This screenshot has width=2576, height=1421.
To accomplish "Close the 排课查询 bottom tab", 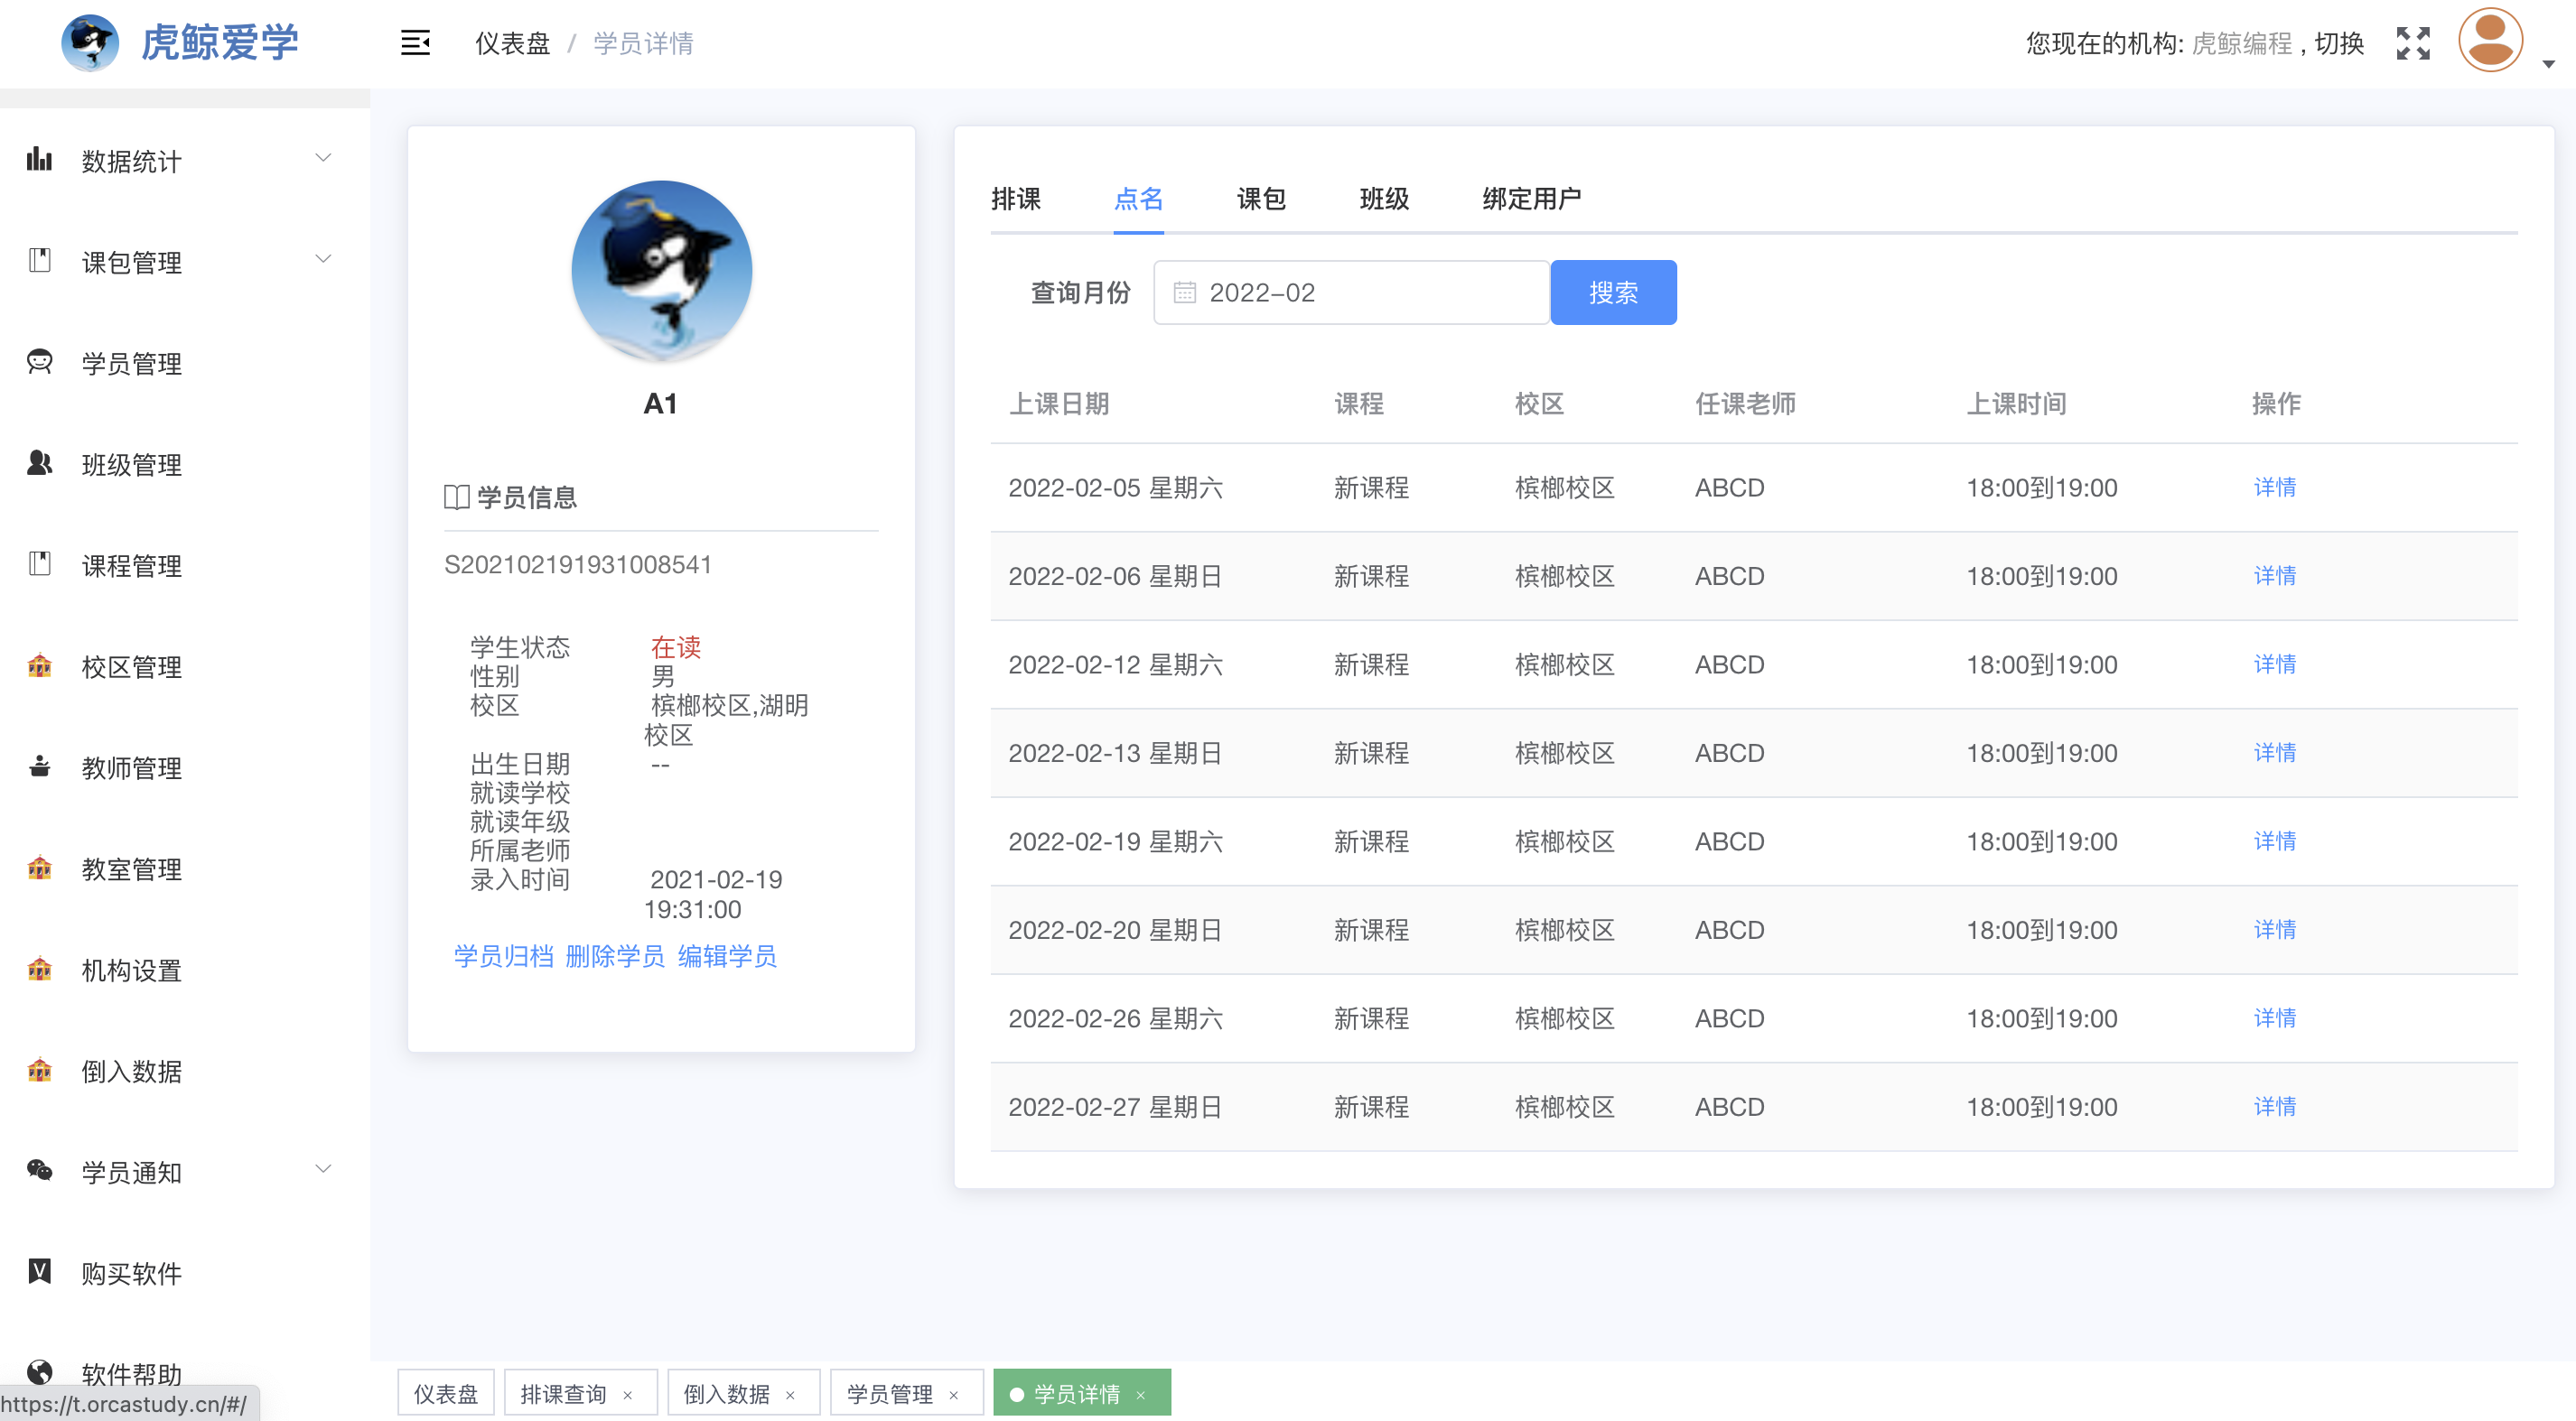I will pos(628,1395).
